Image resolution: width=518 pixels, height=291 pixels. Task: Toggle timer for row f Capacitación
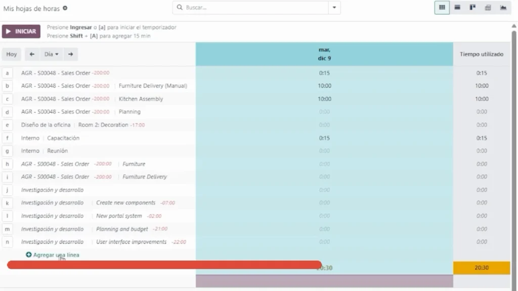(x=7, y=138)
